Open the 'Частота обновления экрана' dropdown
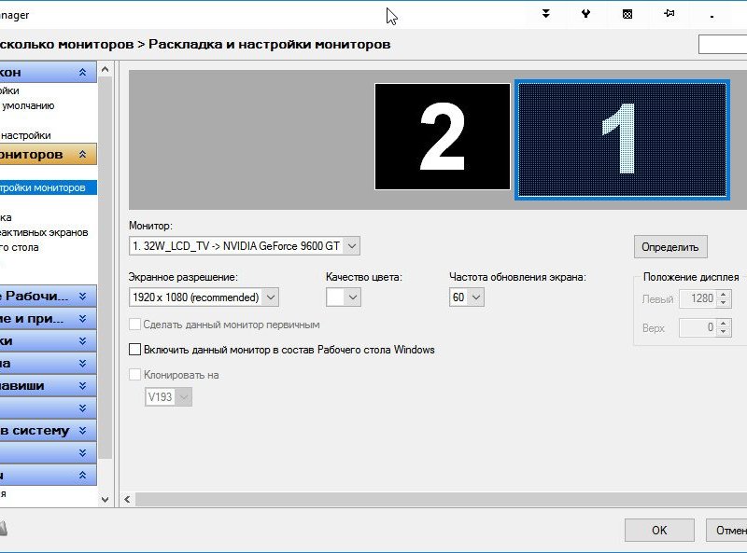This screenshot has height=553, width=747. [x=466, y=297]
